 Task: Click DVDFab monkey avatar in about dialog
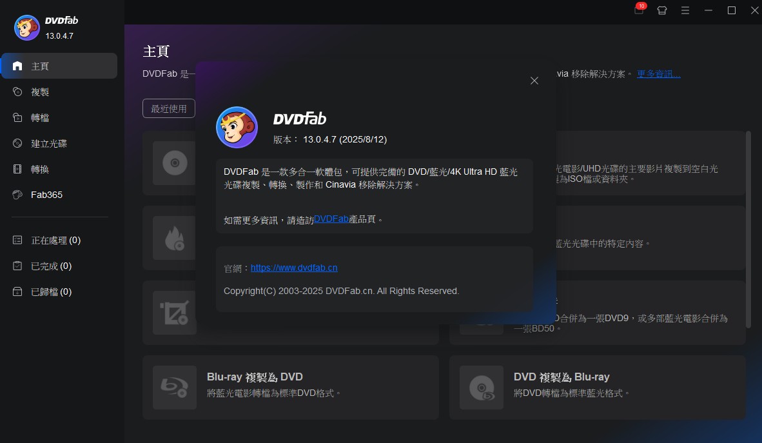point(237,128)
